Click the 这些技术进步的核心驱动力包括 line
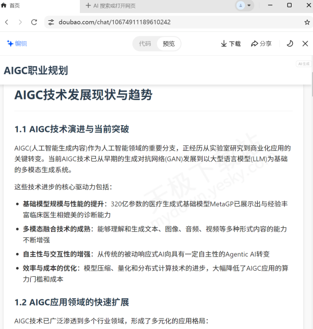 click(64, 187)
